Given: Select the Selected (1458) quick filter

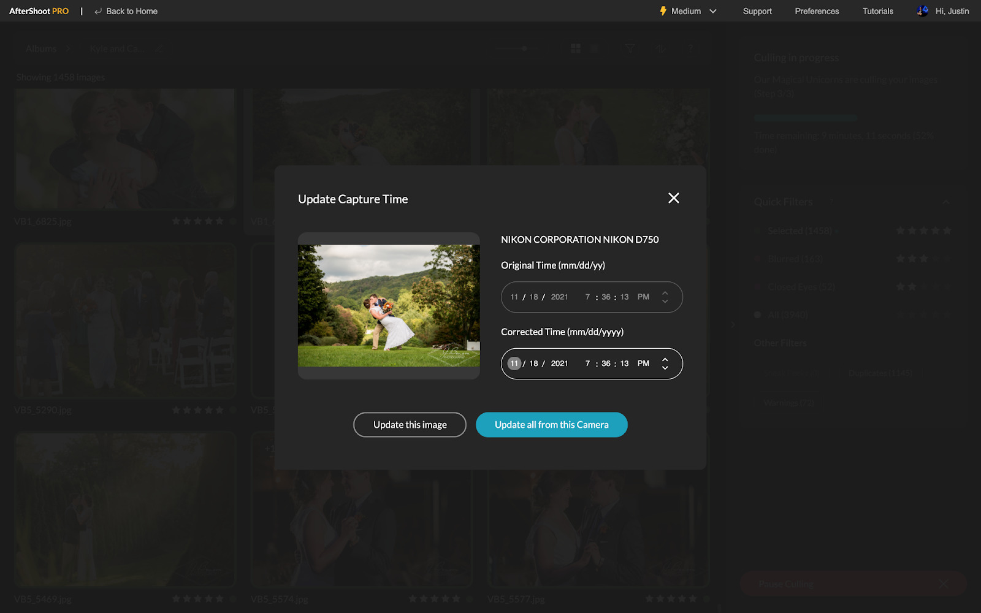Looking at the screenshot, I should (x=800, y=231).
